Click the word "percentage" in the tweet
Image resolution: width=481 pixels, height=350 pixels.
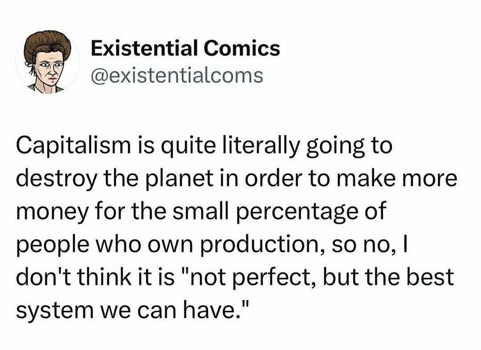point(298,213)
